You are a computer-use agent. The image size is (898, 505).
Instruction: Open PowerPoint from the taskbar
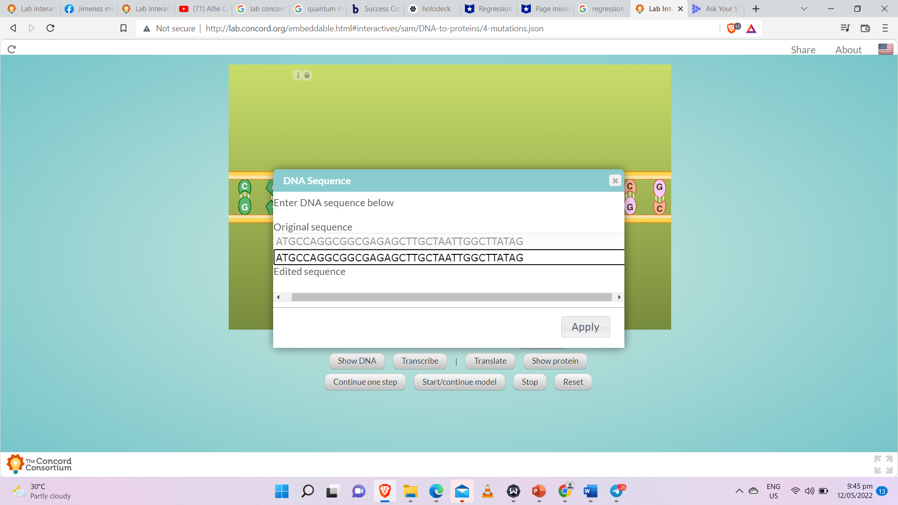pyautogui.click(x=538, y=491)
